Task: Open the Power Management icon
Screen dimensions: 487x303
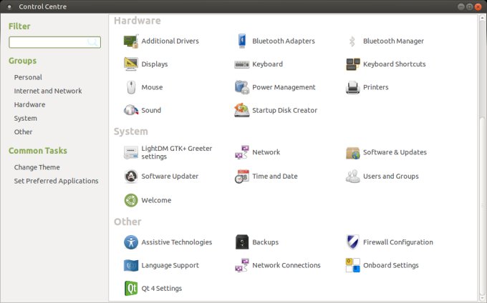Action: click(x=241, y=87)
